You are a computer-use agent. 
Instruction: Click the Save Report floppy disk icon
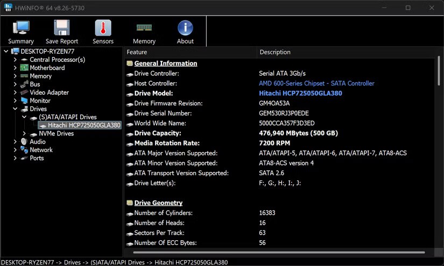tap(62, 28)
